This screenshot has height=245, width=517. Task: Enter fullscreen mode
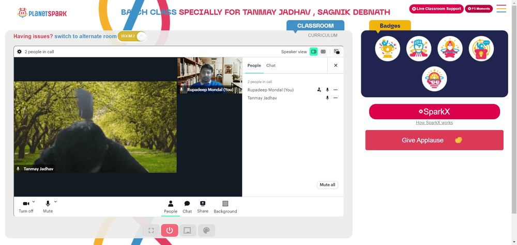pos(151,230)
